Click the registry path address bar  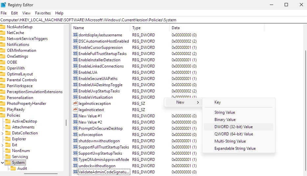(x=153, y=20)
